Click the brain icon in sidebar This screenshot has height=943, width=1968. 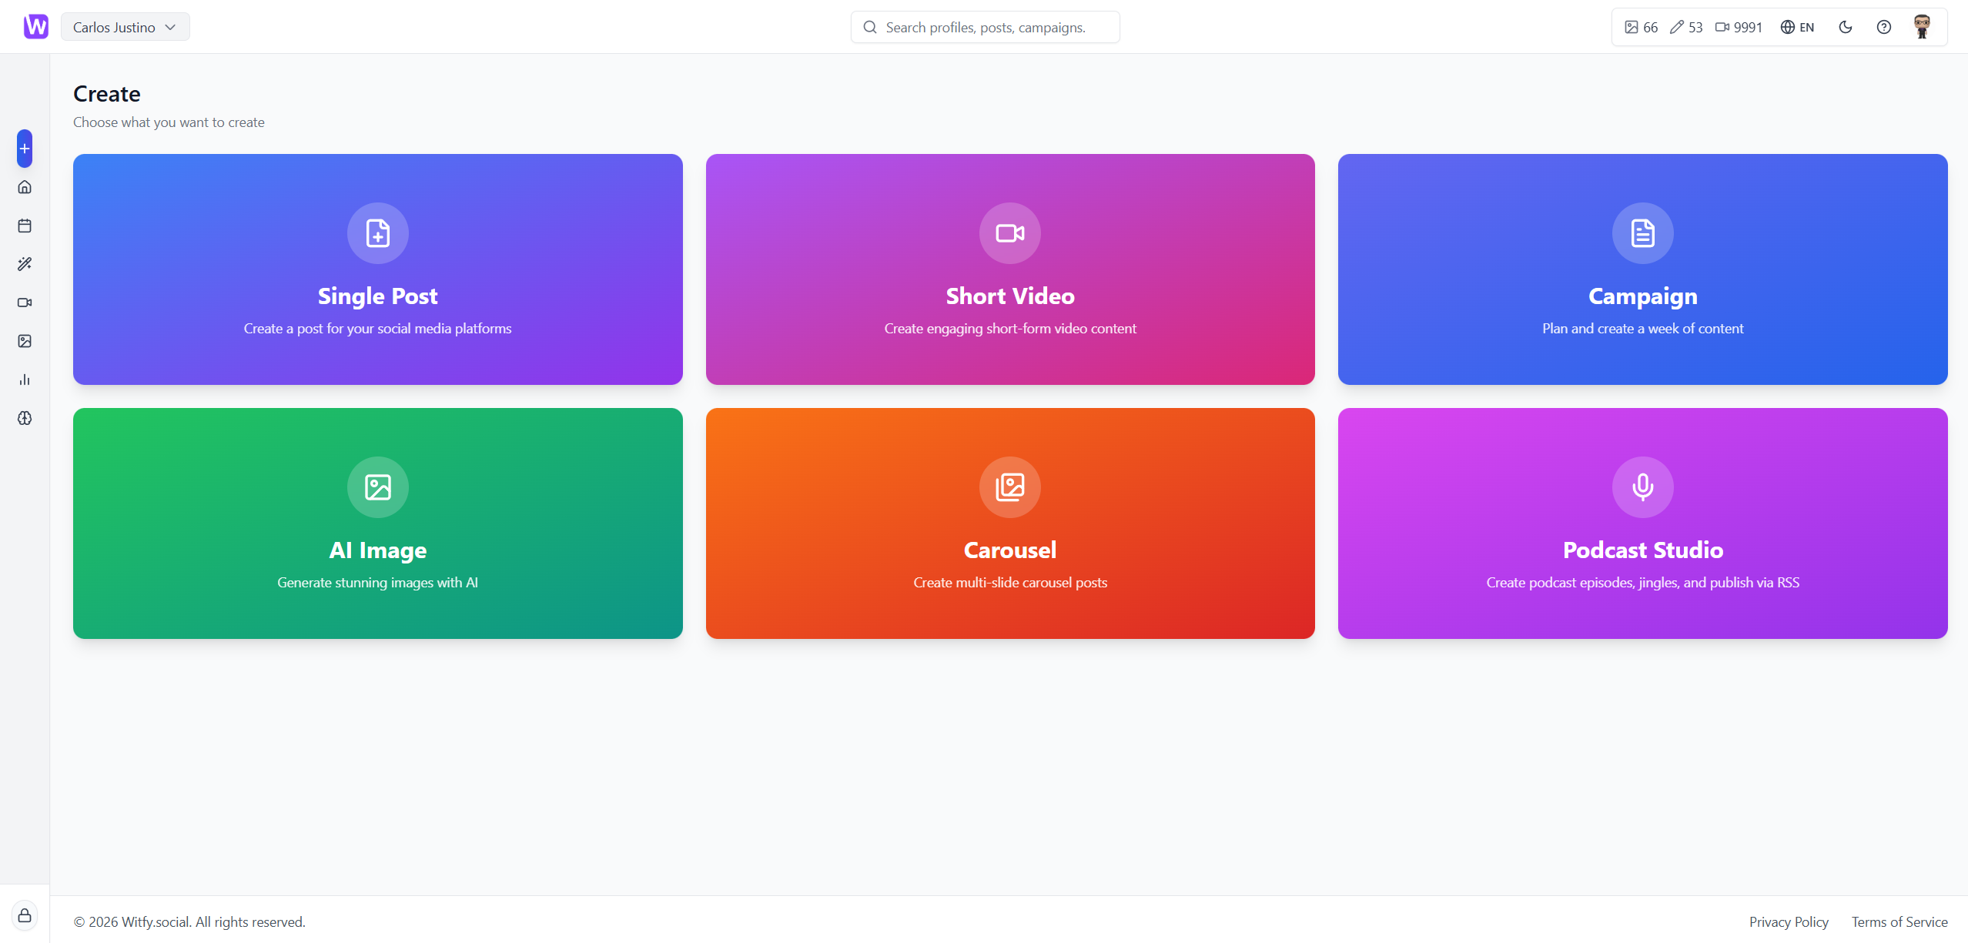(x=25, y=418)
